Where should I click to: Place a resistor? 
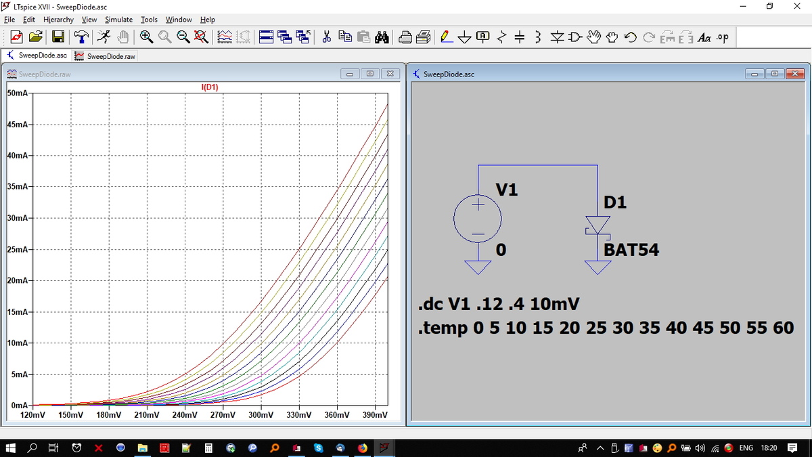pos(501,37)
